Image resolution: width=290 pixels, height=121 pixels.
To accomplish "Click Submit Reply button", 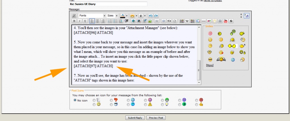I will [x=135, y=118].
